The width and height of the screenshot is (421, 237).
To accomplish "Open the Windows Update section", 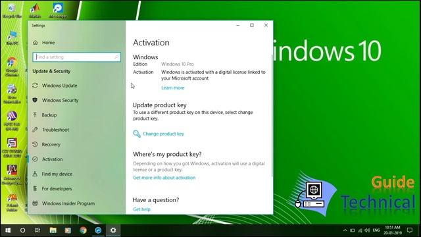I will [x=55, y=86].
